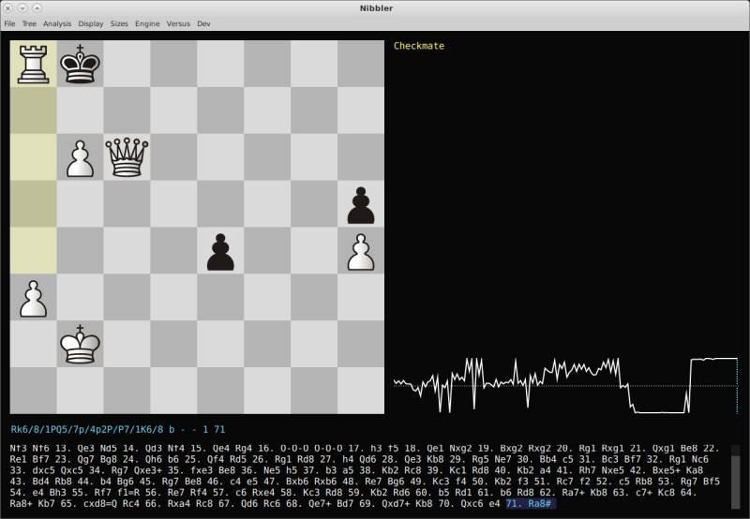This screenshot has width=750, height=519.
Task: Click the white rook on a8
Action: click(33, 64)
